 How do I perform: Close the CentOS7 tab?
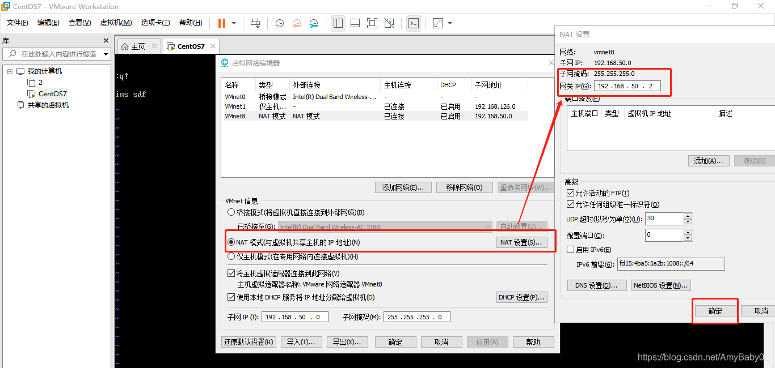(212, 46)
